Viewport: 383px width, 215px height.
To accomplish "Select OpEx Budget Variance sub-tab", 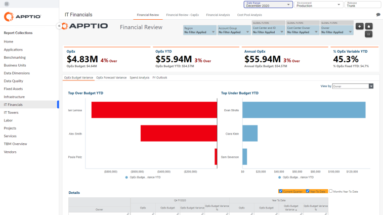I will click(78, 78).
